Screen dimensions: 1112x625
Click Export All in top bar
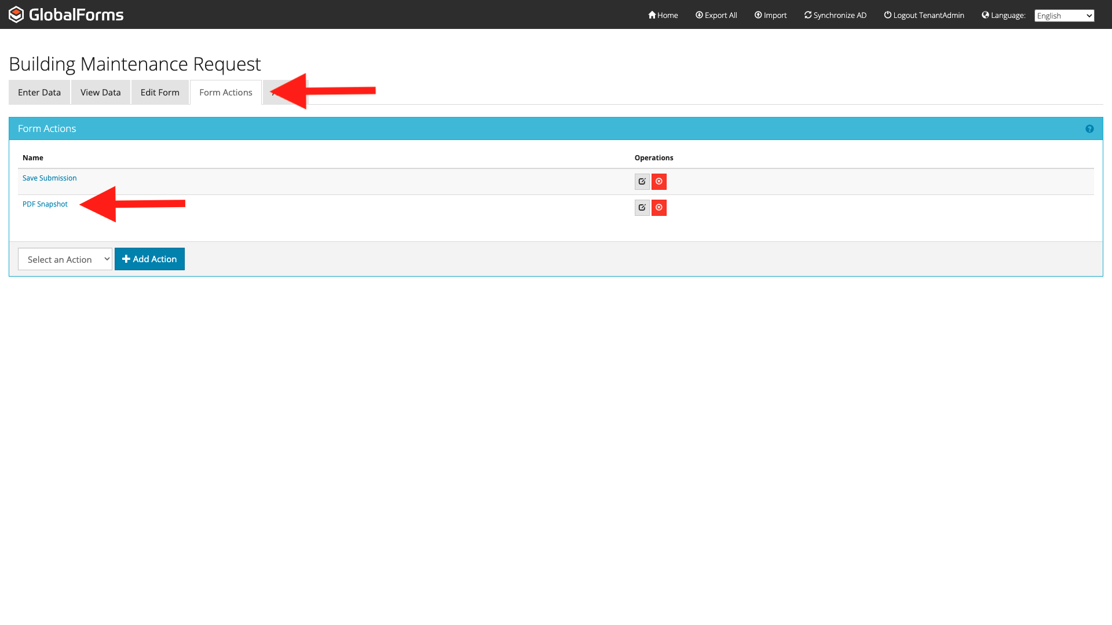click(x=716, y=15)
